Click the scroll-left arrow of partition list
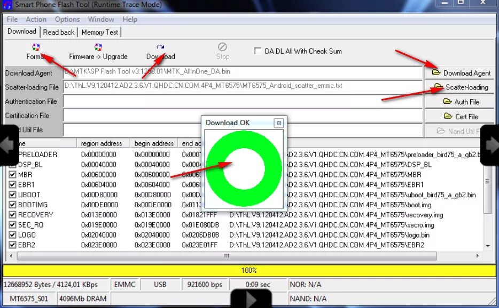499x308 pixels. (x=11, y=256)
